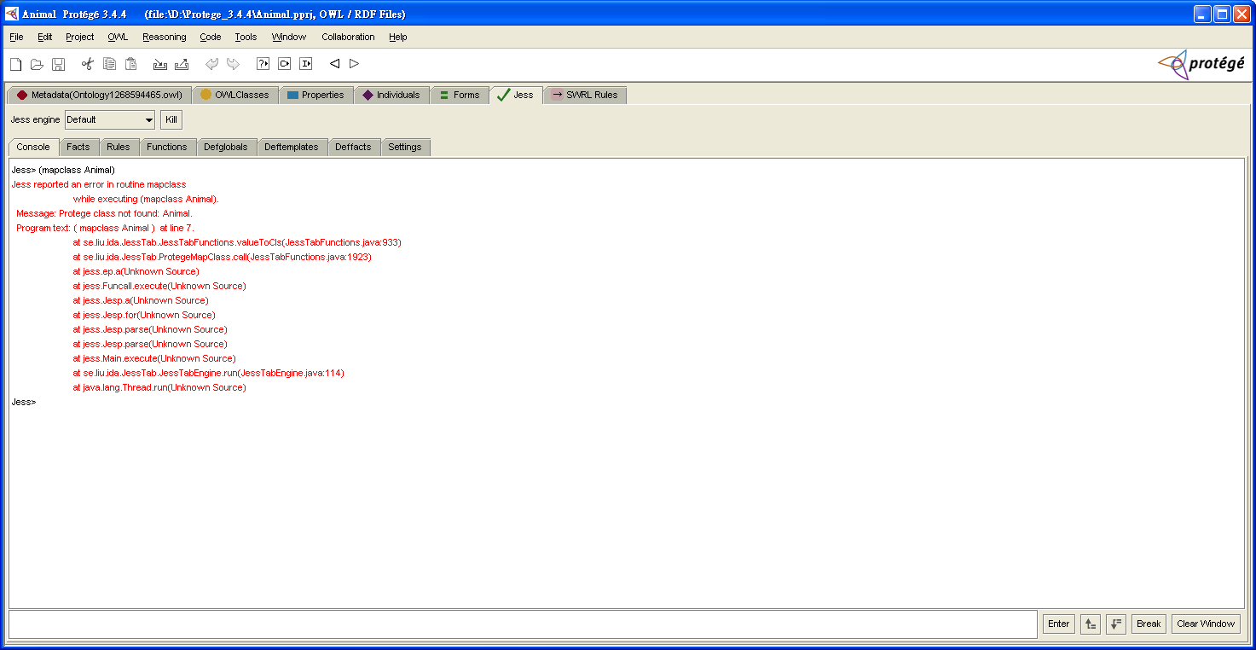The width and height of the screenshot is (1256, 650).
Task: Open the OWL menu
Action: point(118,37)
